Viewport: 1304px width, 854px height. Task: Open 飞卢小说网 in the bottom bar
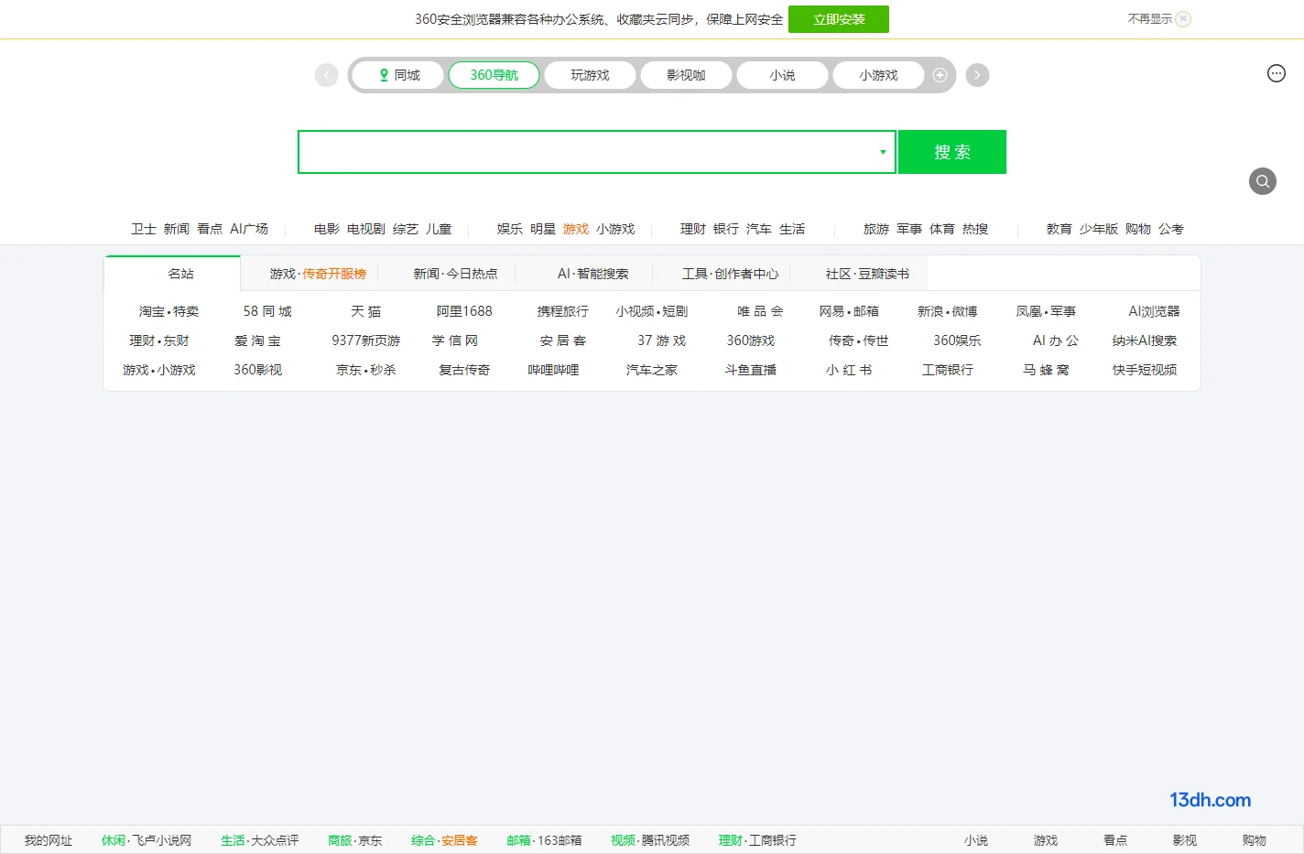coord(162,840)
